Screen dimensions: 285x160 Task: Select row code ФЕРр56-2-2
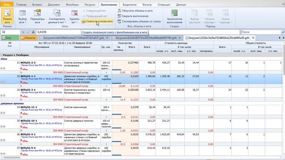point(28,63)
